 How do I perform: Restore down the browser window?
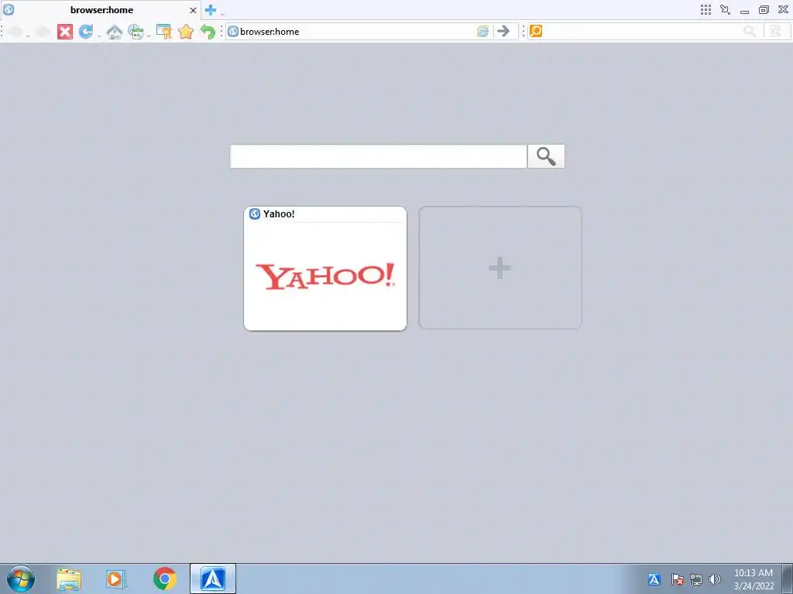tap(764, 9)
